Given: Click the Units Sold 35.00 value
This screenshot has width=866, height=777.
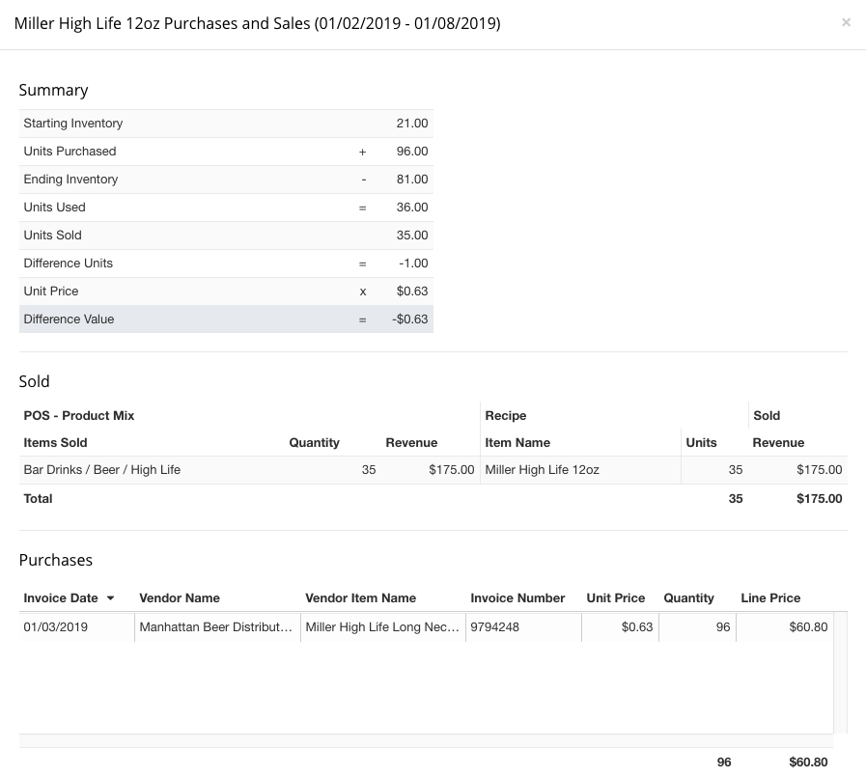Looking at the screenshot, I should [x=412, y=236].
